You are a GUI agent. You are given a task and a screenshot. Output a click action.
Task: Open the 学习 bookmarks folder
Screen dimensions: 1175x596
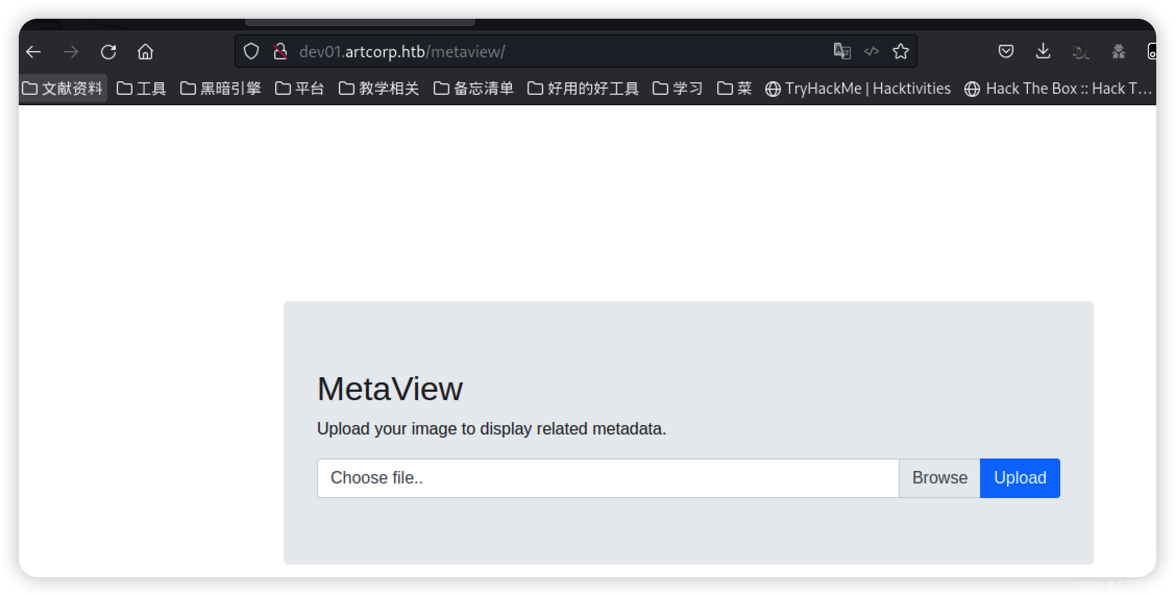point(678,88)
